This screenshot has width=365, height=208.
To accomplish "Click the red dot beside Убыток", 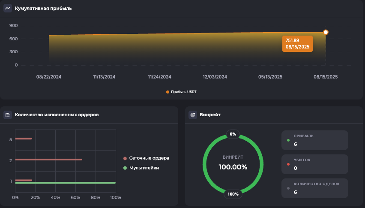I will pos(288,164).
